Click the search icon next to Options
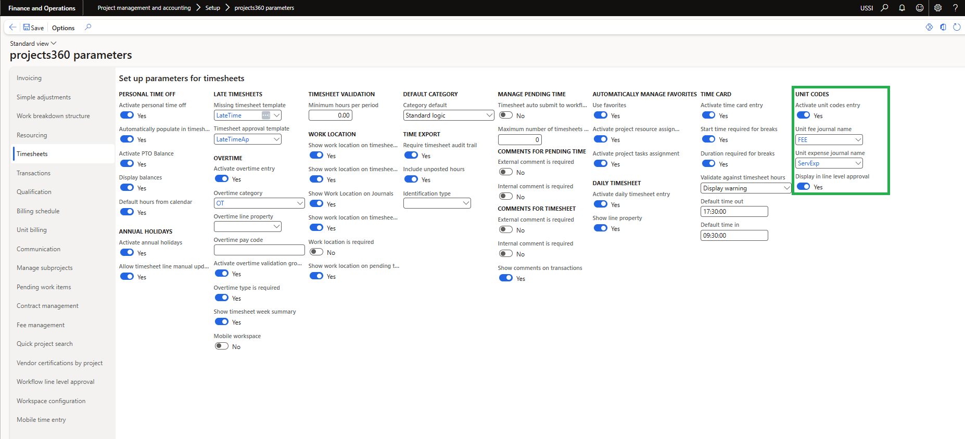 (x=88, y=27)
